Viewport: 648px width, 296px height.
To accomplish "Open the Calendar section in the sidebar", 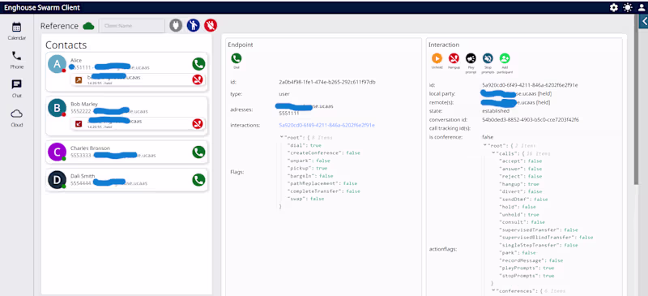I will 16,31.
